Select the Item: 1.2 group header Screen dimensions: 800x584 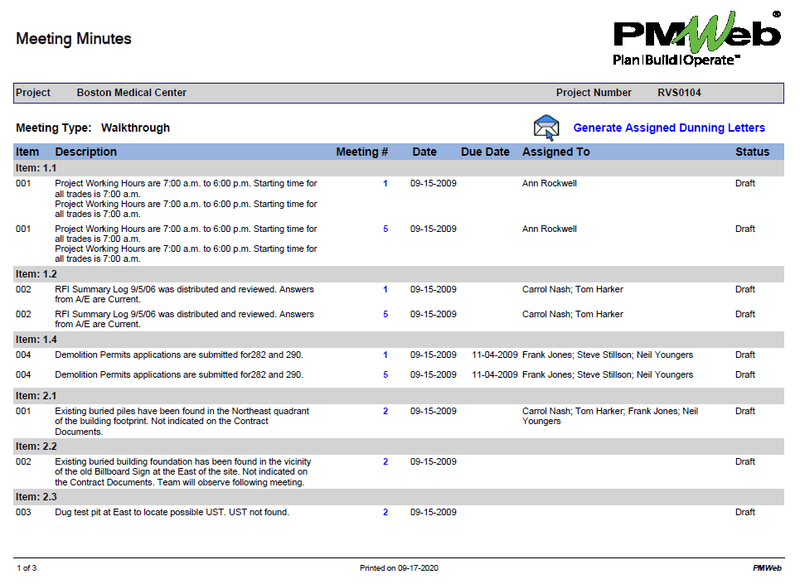tap(399, 274)
